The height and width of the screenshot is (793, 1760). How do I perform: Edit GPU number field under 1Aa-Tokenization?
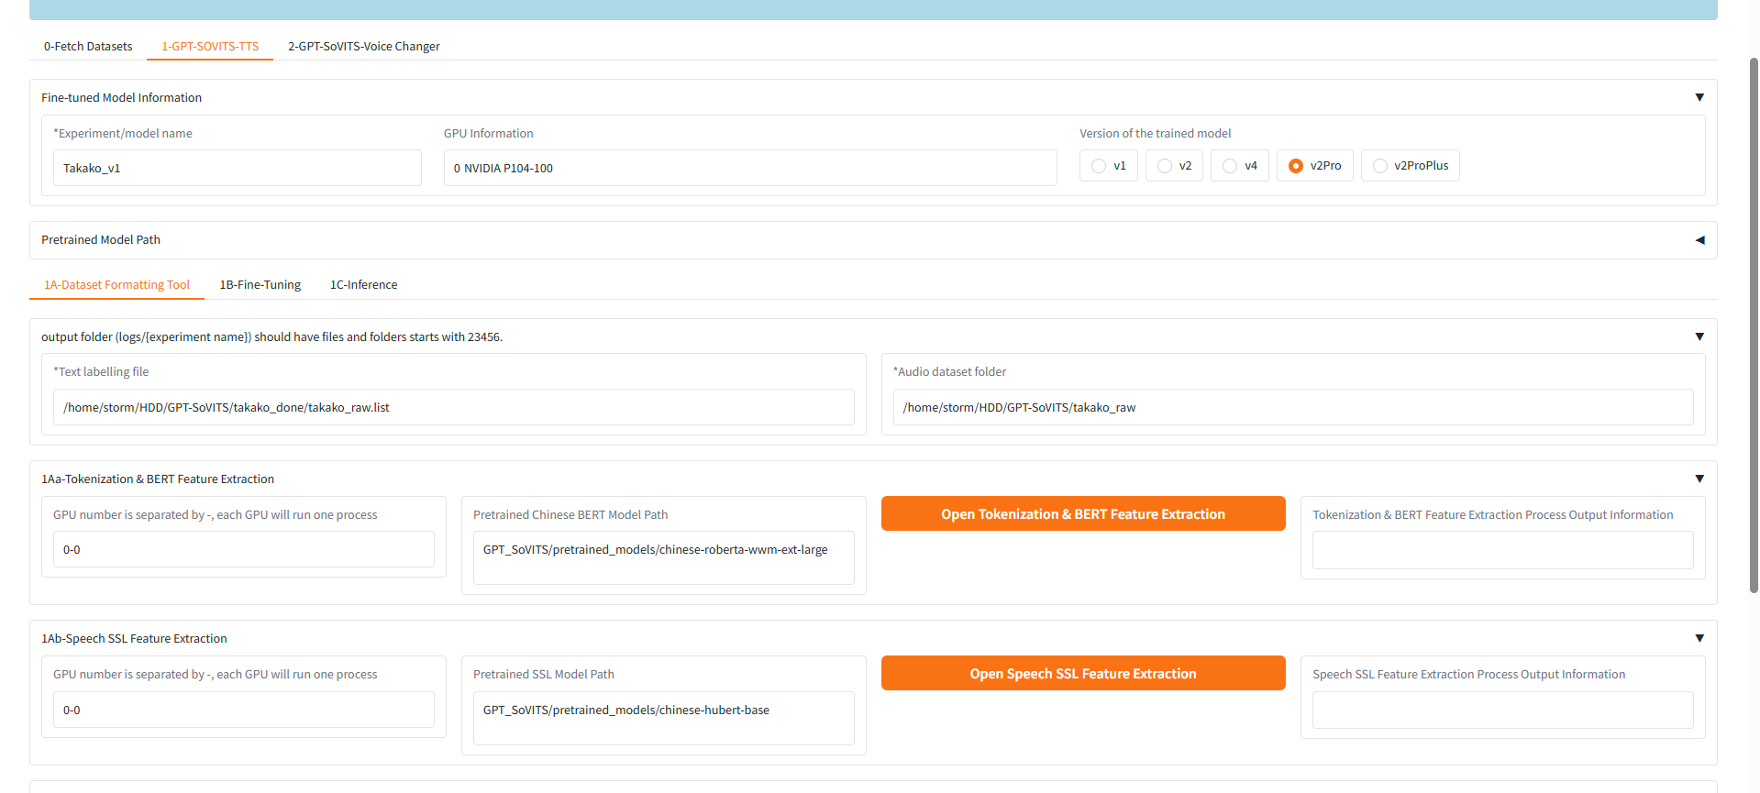coord(244,549)
